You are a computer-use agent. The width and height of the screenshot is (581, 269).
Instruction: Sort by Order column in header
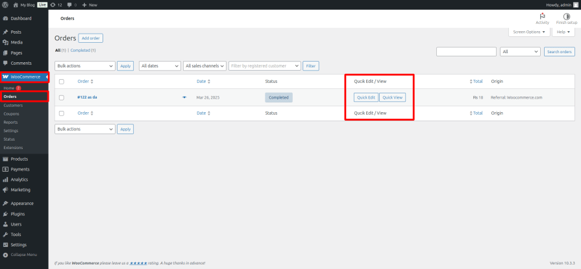click(x=85, y=82)
